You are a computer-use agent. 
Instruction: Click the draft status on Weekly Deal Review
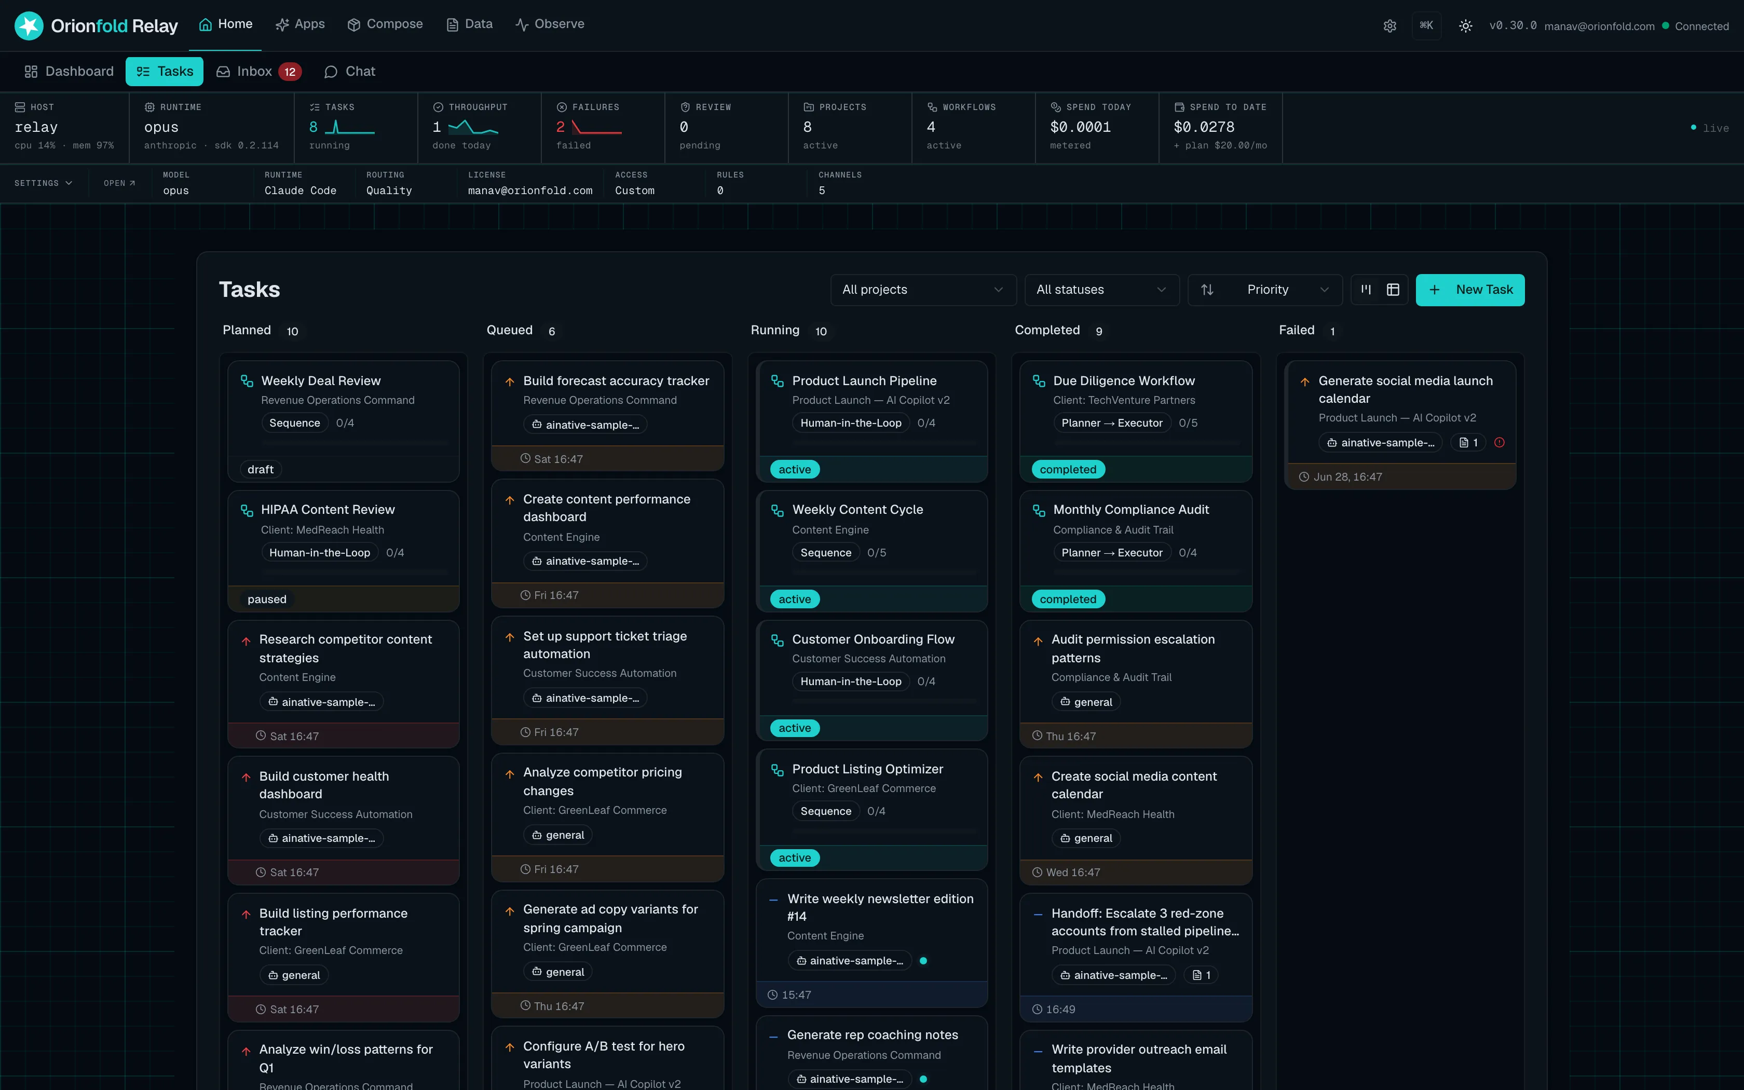pyautogui.click(x=260, y=469)
